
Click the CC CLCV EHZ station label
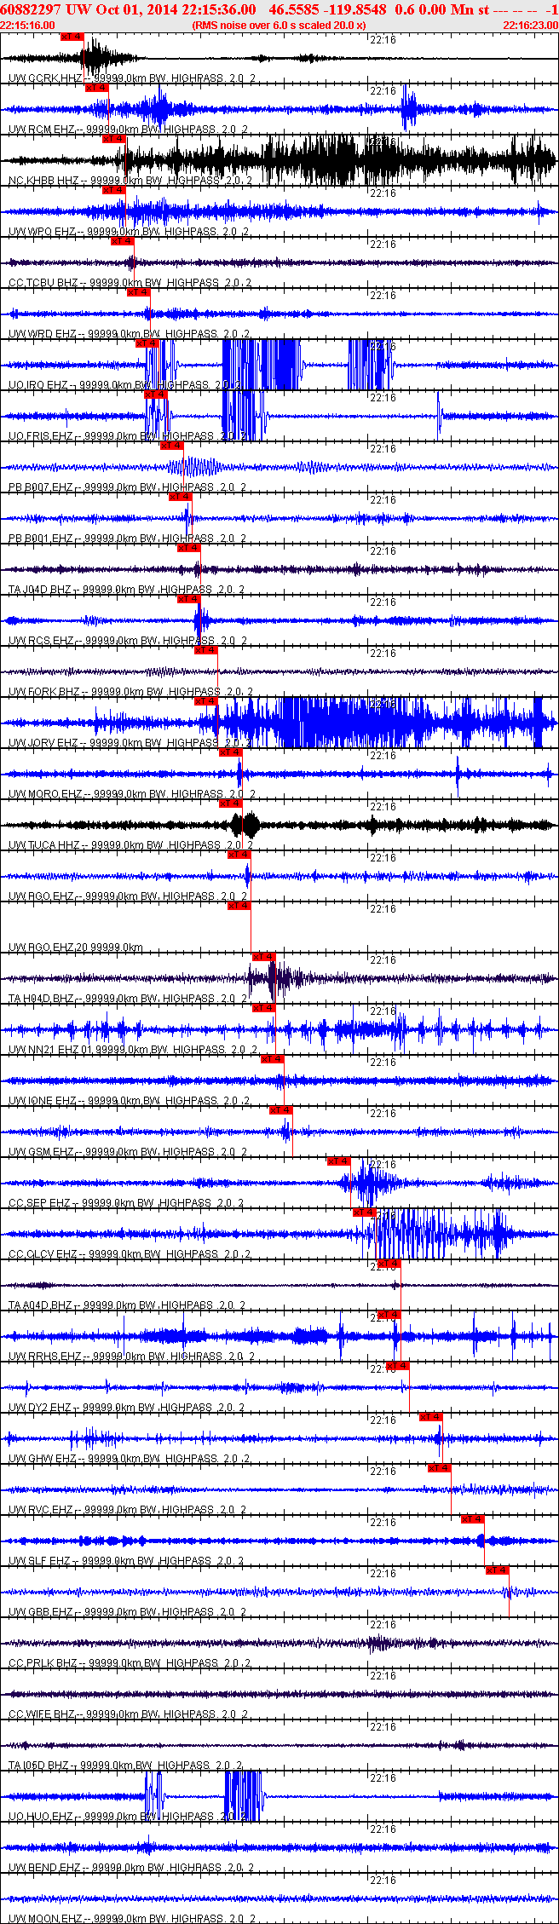click(130, 1254)
